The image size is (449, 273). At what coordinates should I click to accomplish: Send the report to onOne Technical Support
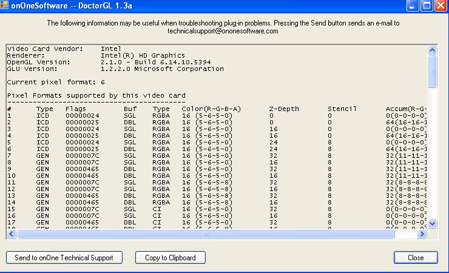(64, 257)
